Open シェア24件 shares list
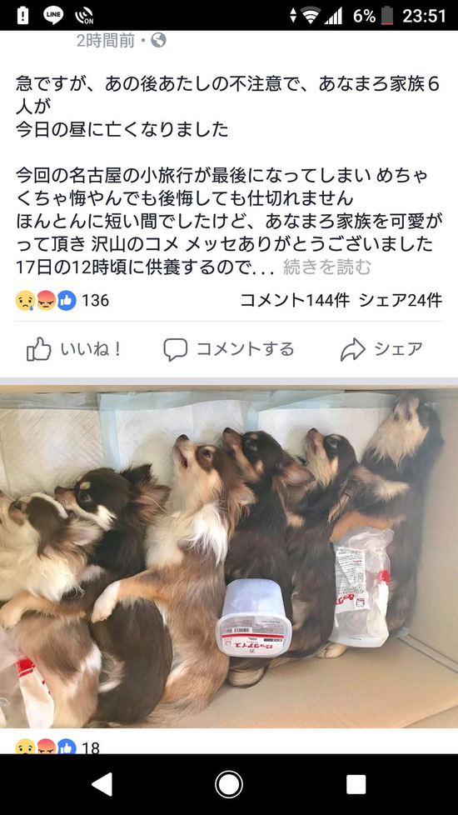458x815 pixels. coord(401,301)
